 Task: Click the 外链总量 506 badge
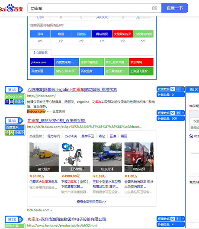tap(170, 118)
